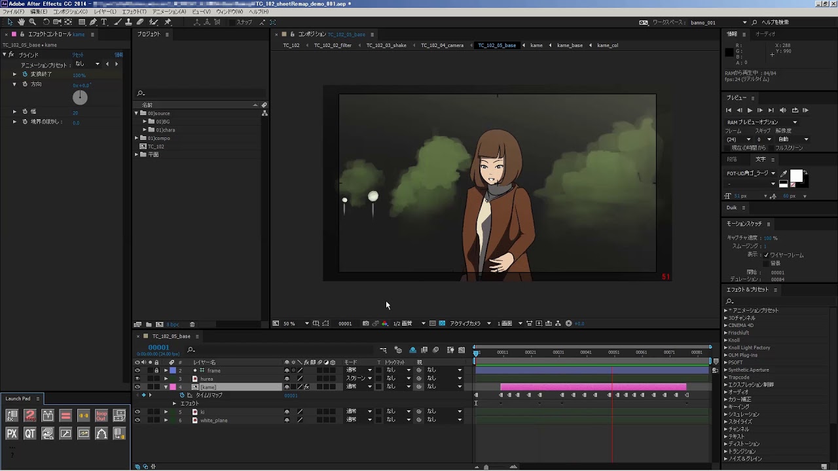Select the Rotation tool

coord(46,22)
